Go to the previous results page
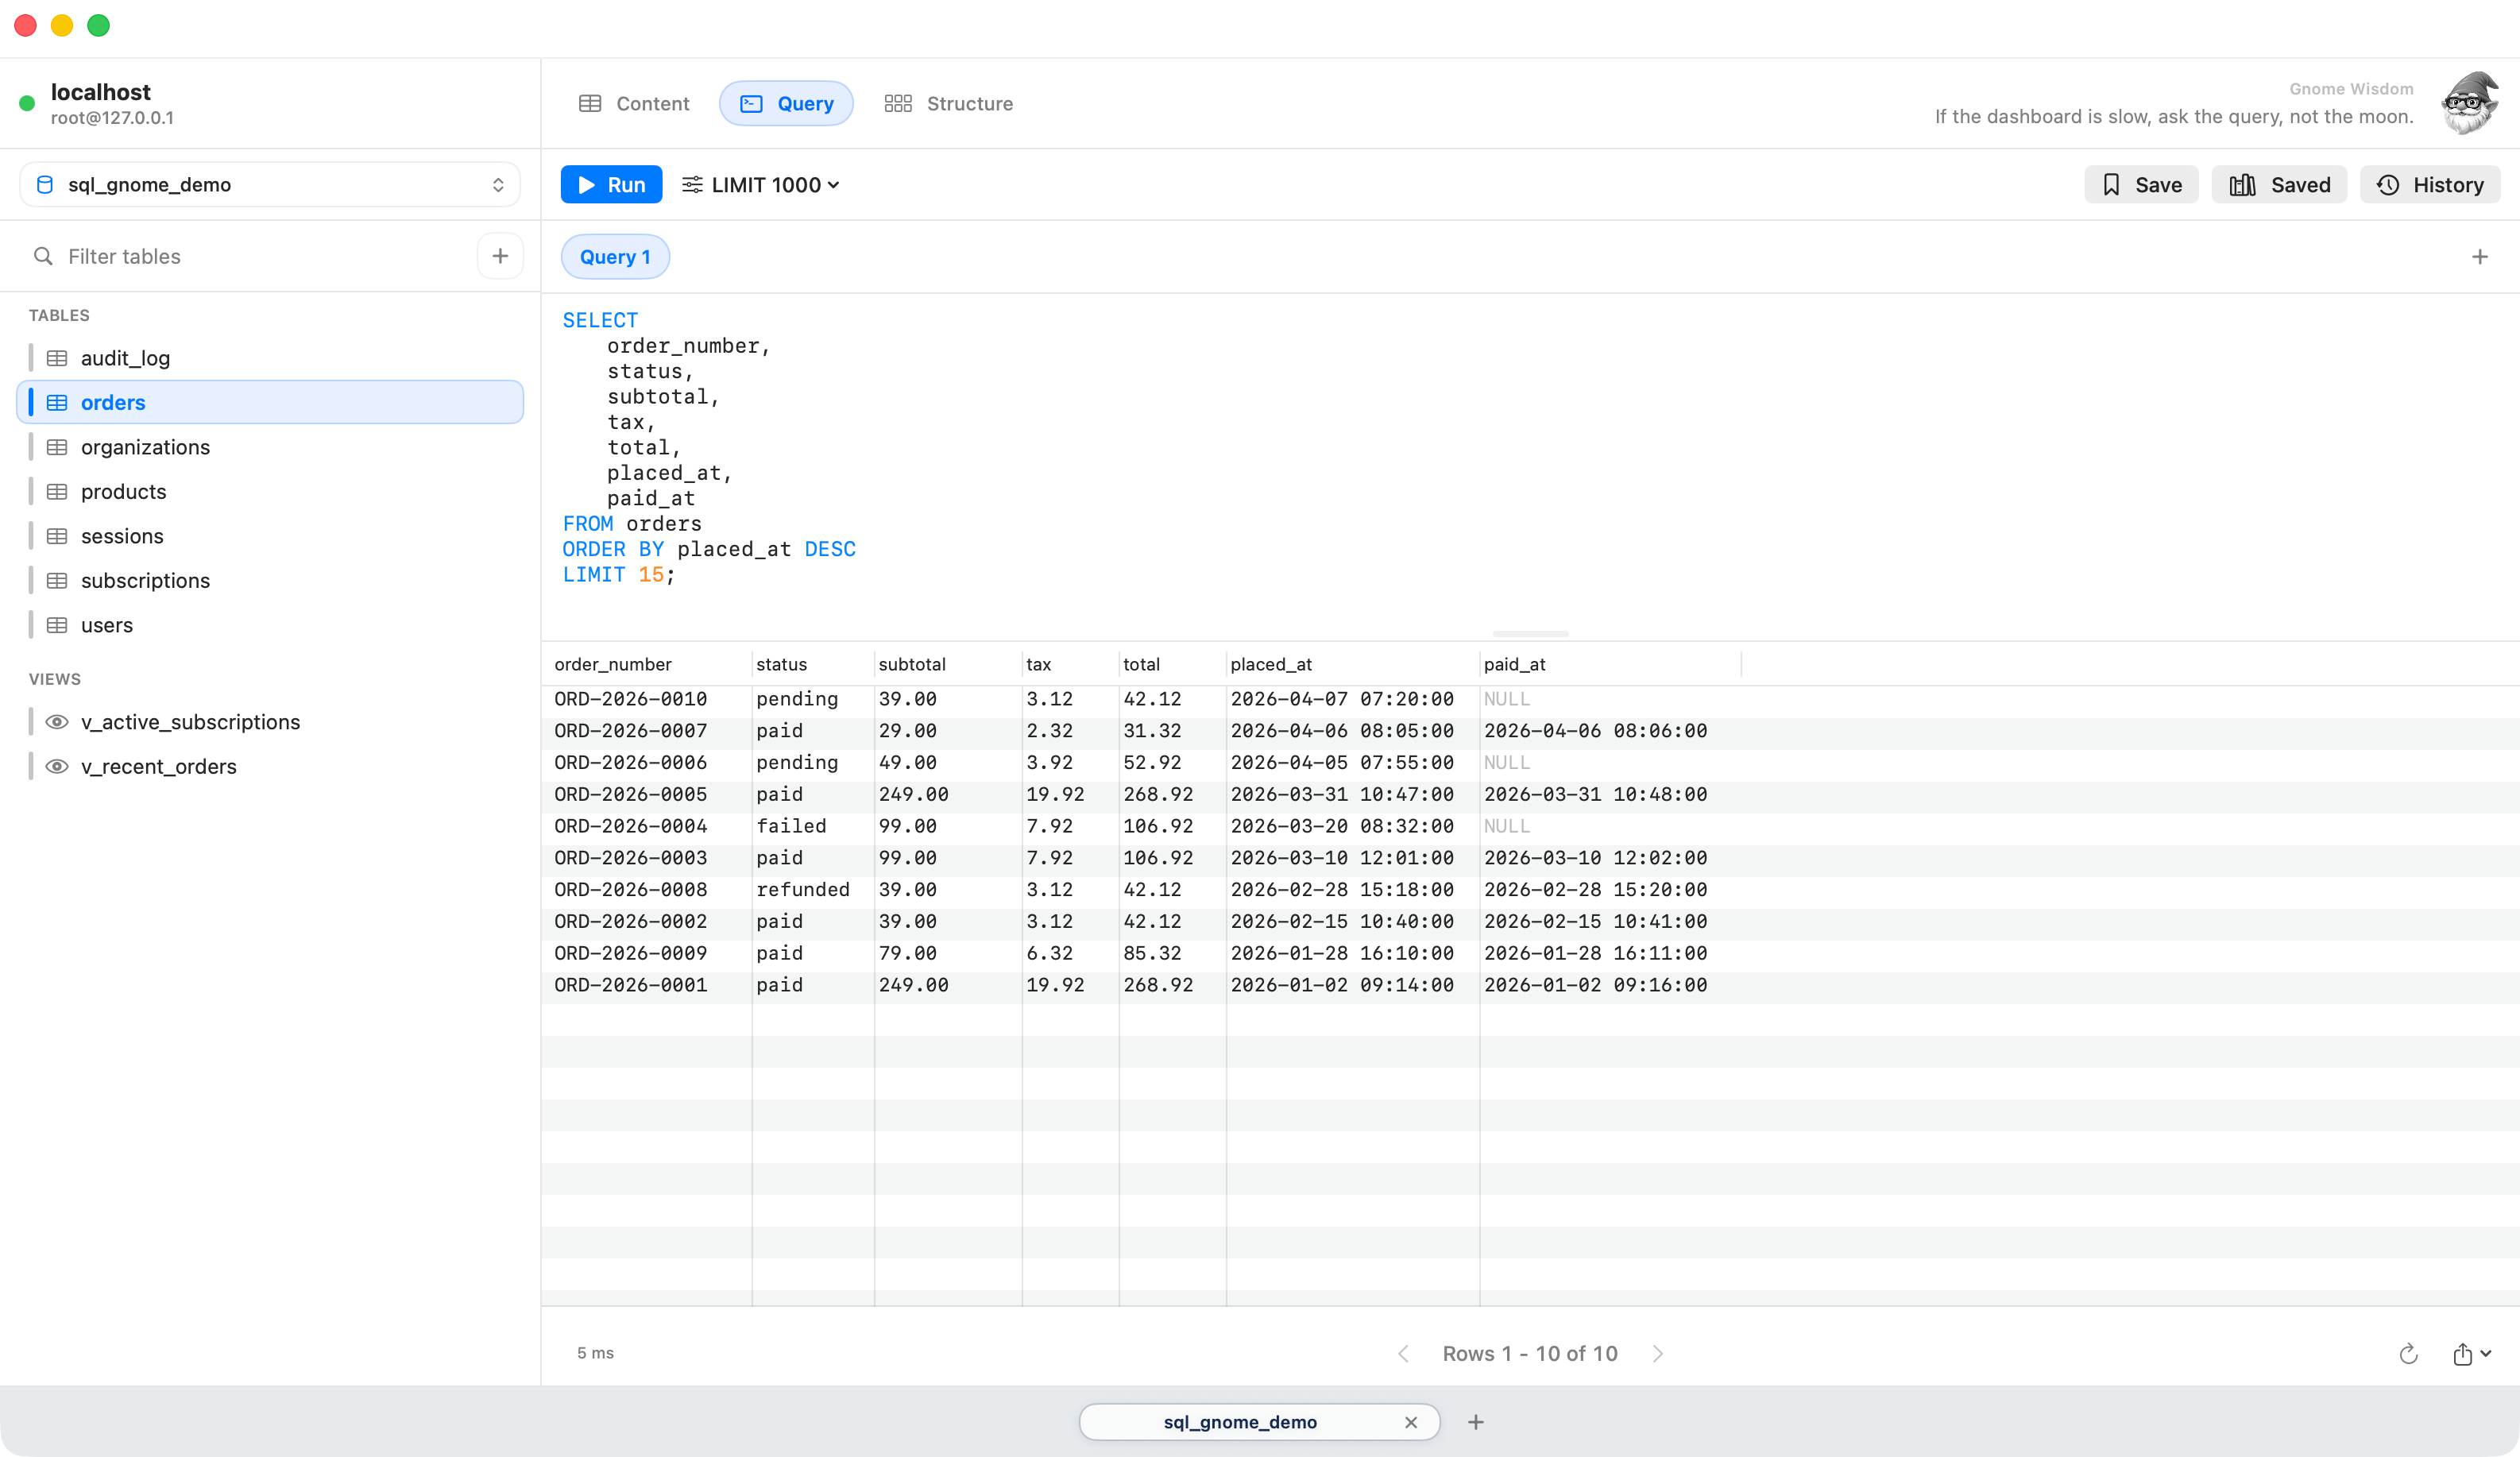 1403,1353
